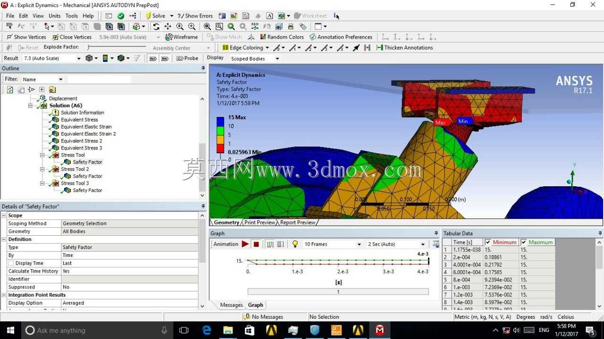
Task: Click the graph time bar labeled 1
Action: coord(338,292)
